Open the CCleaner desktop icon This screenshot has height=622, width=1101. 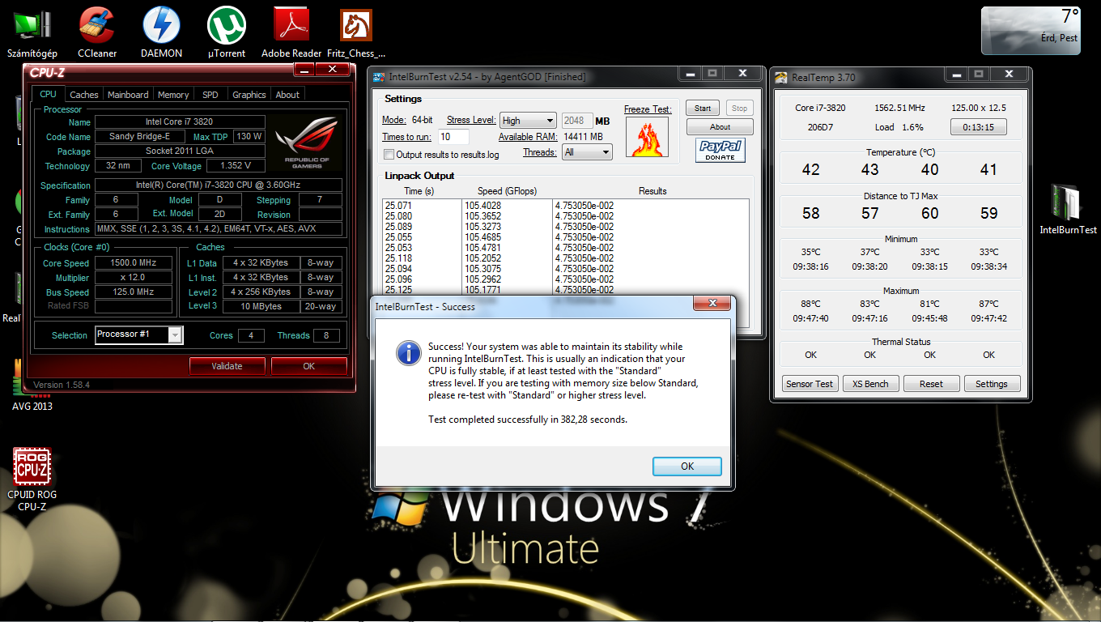97,32
